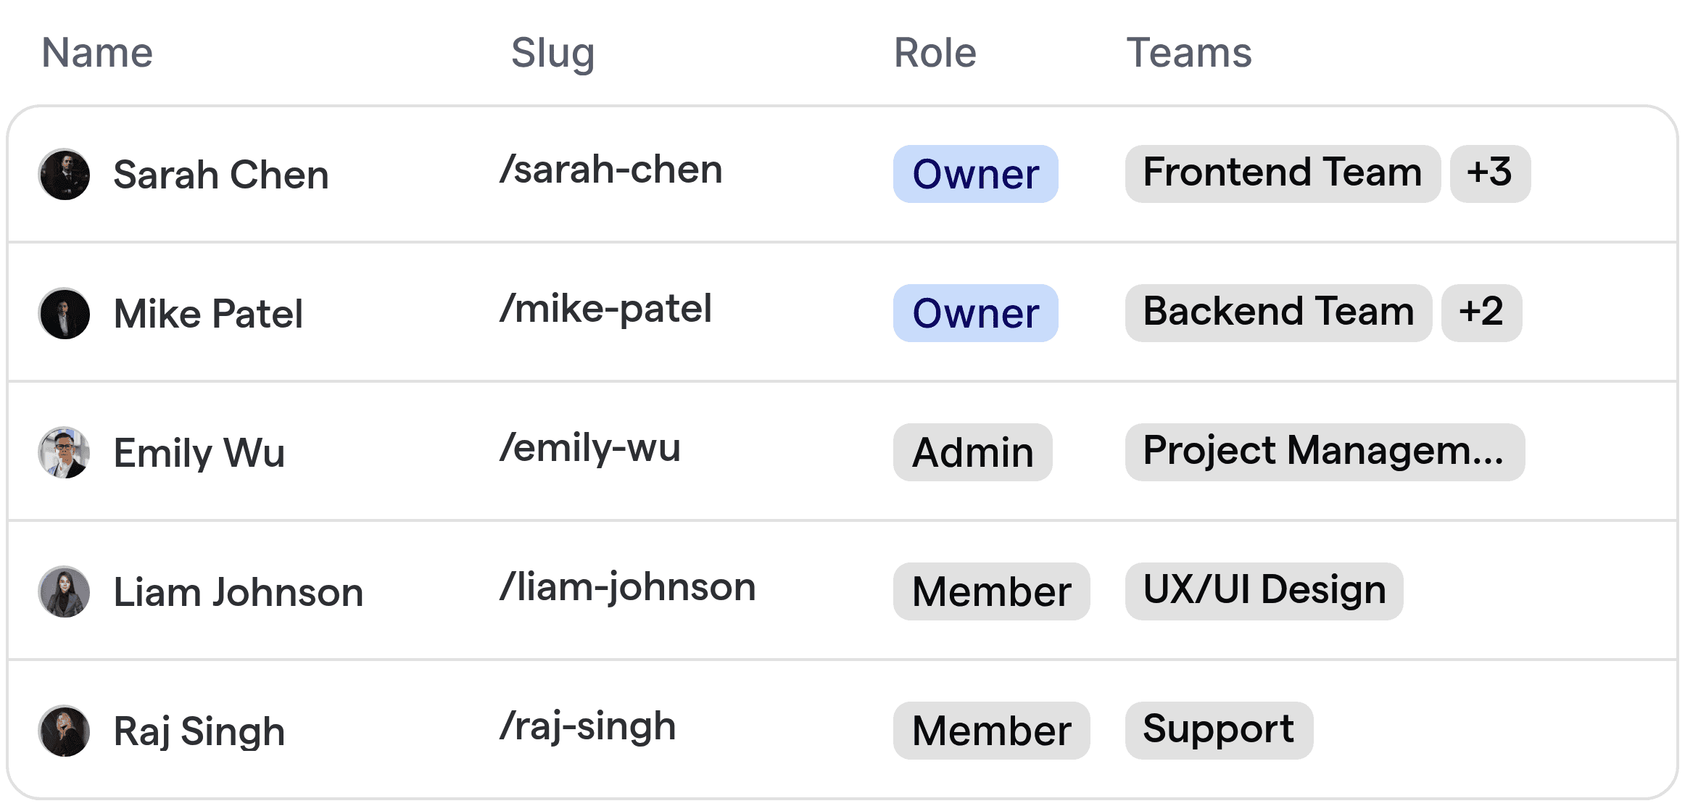Select Mike Patel's Owner role badge

(x=975, y=313)
